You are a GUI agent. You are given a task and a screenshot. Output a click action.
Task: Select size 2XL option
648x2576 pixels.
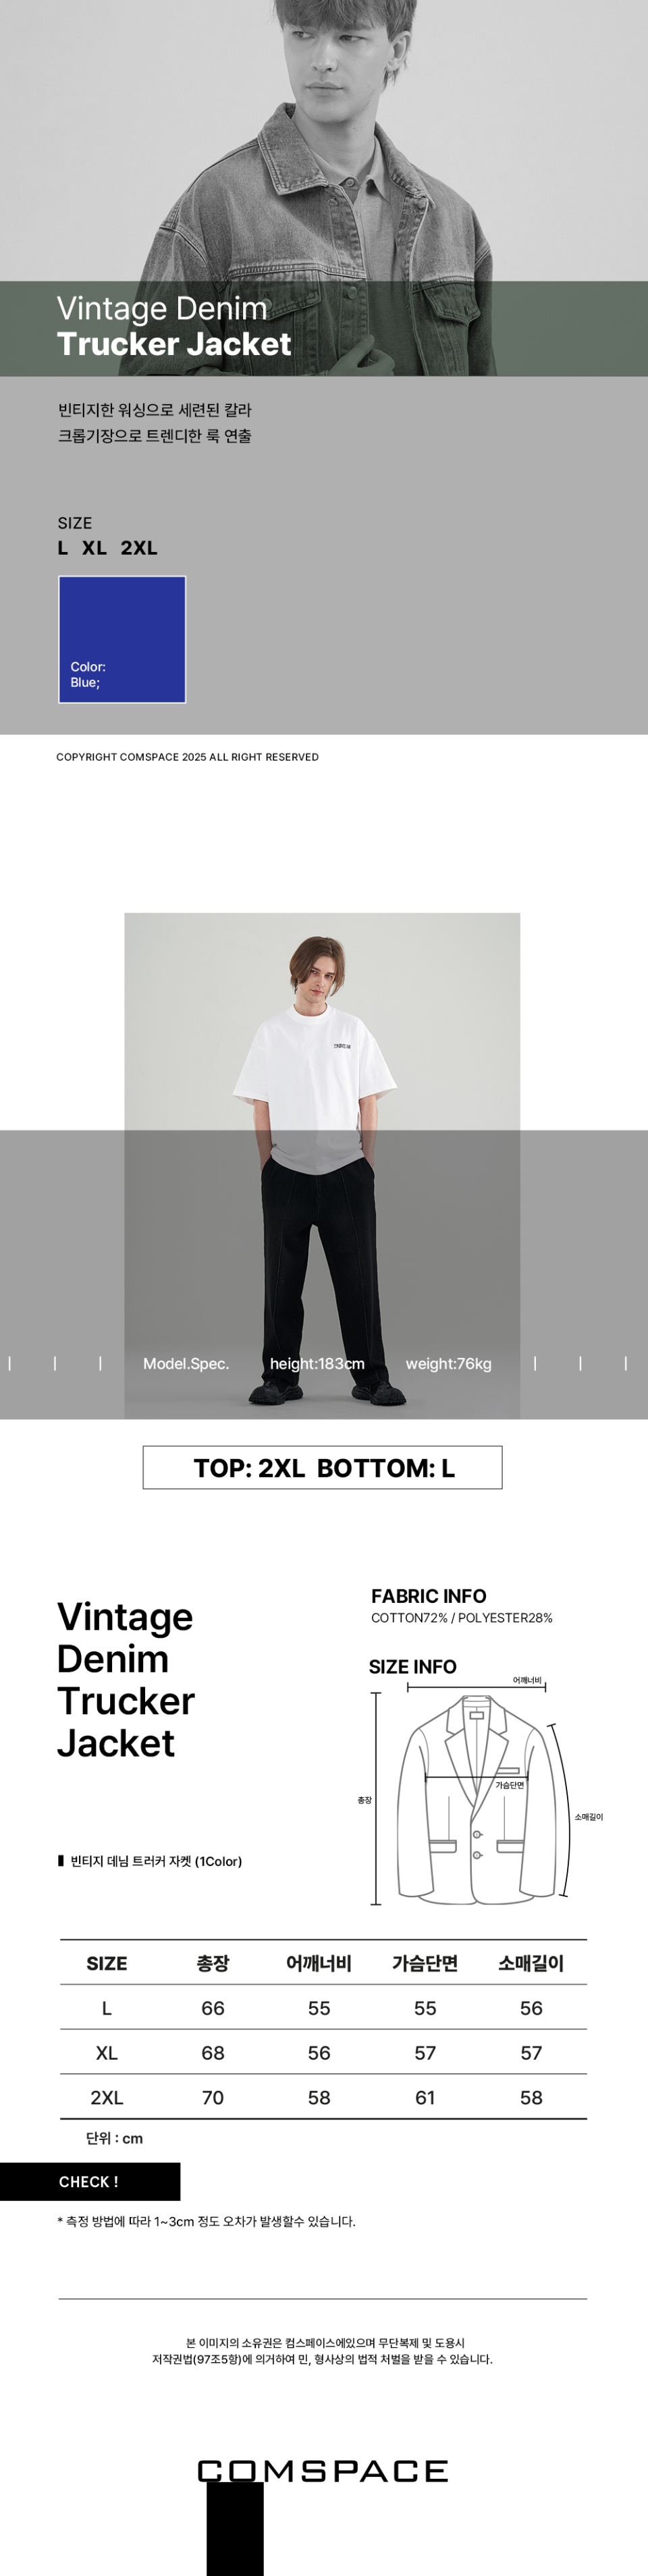pyautogui.click(x=139, y=548)
